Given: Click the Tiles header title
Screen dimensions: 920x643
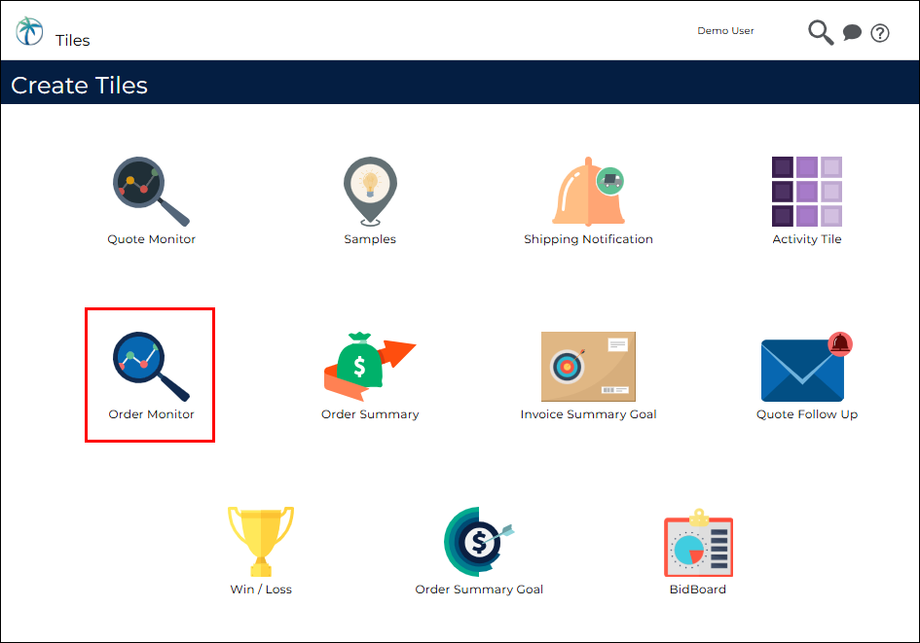Looking at the screenshot, I should coord(73,40).
